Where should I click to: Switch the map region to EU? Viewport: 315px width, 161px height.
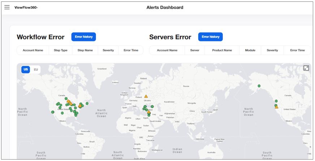pos(36,70)
